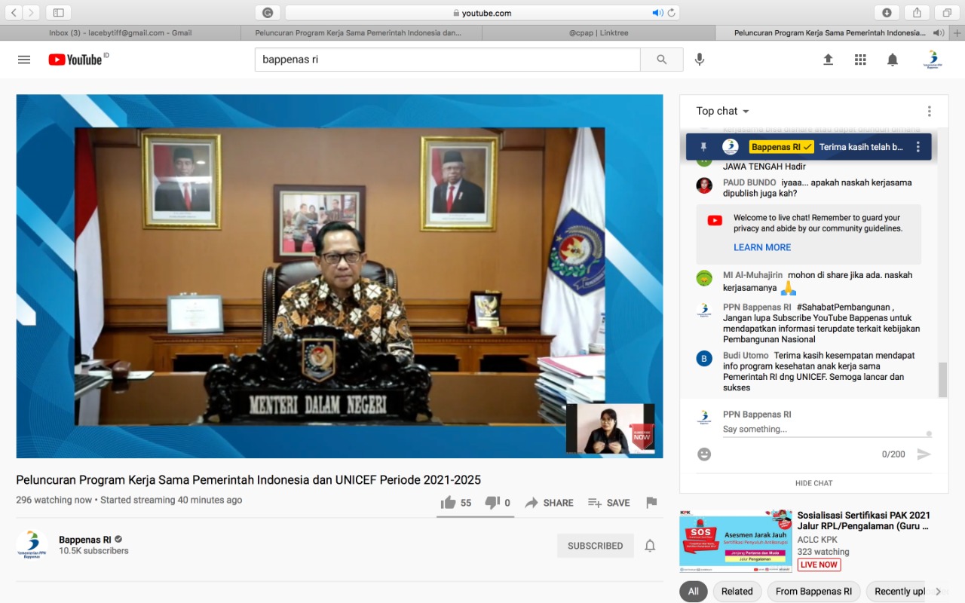The width and height of the screenshot is (965, 603).
Task: Expand Top chat dropdown
Action: click(x=723, y=112)
